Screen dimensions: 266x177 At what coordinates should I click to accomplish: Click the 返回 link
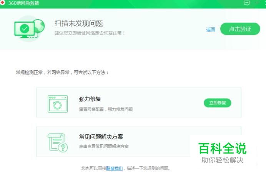coord(211,30)
